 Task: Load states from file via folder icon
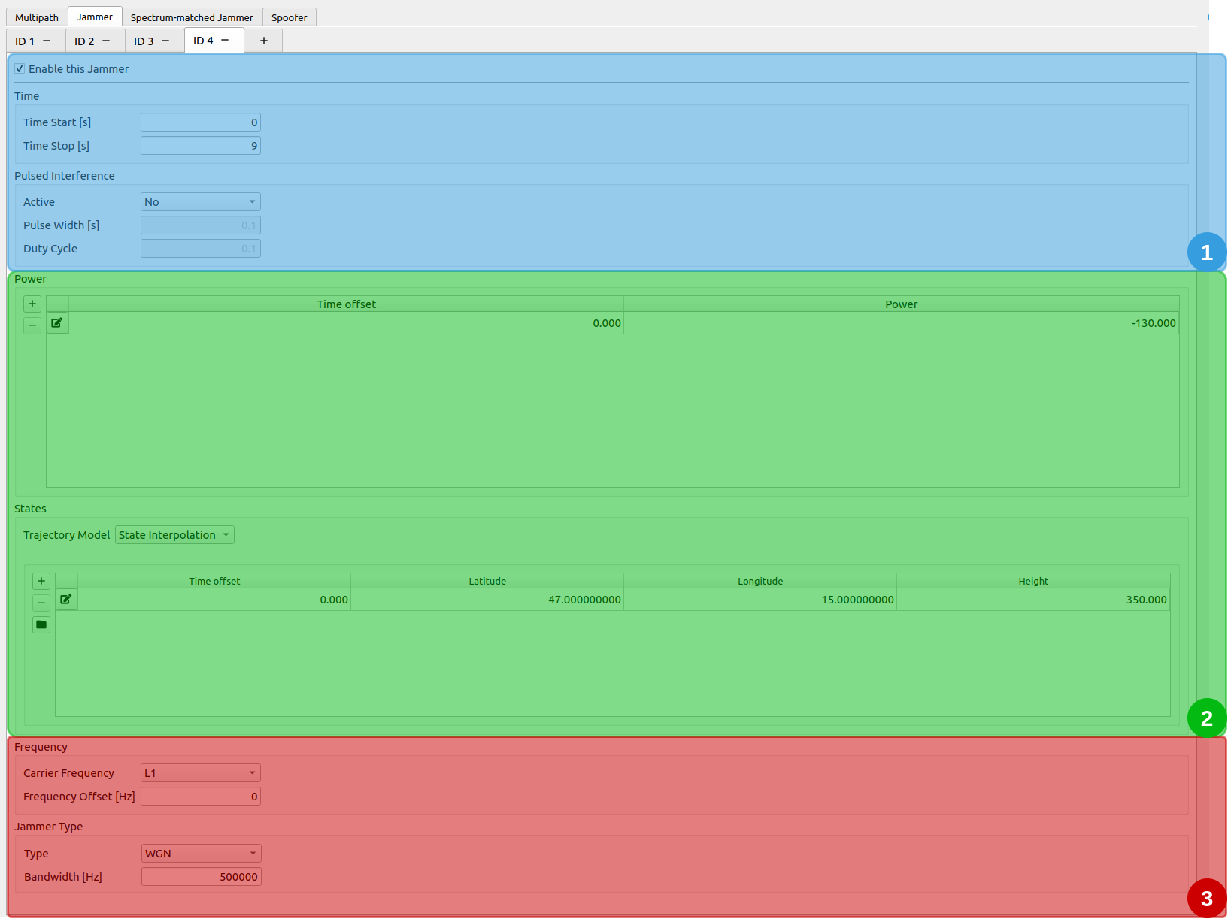[x=41, y=624]
